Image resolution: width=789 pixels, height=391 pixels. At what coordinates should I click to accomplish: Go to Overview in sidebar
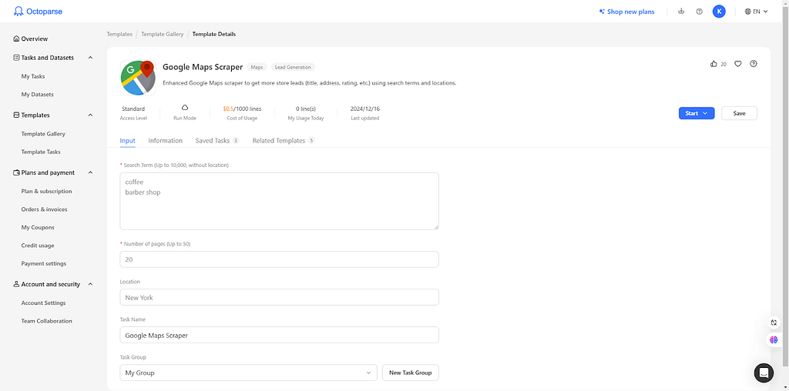click(35, 38)
